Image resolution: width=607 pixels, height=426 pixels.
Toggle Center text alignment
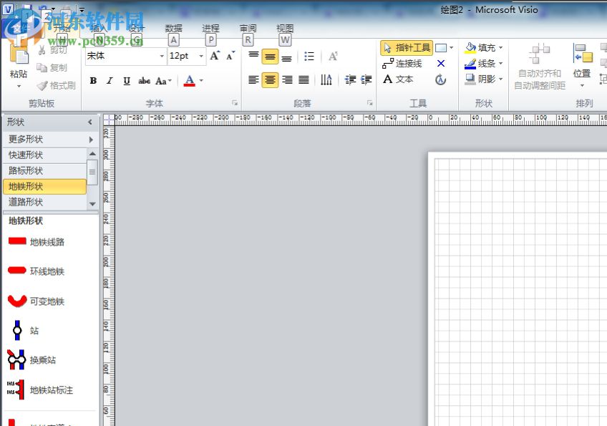[x=270, y=80]
